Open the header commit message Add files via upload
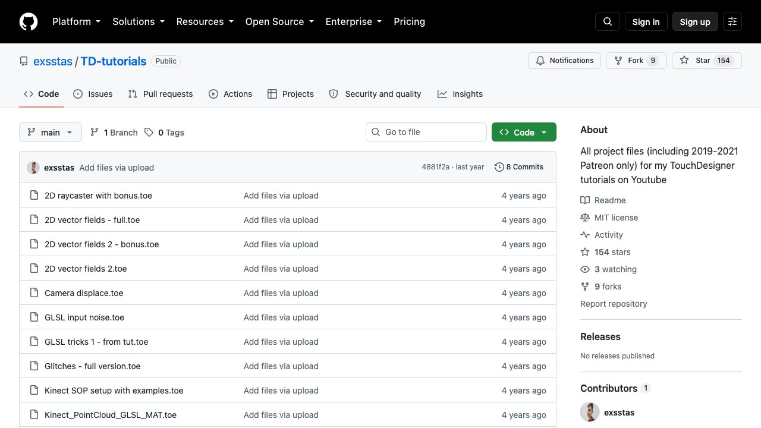This screenshot has width=761, height=428. pos(117,168)
